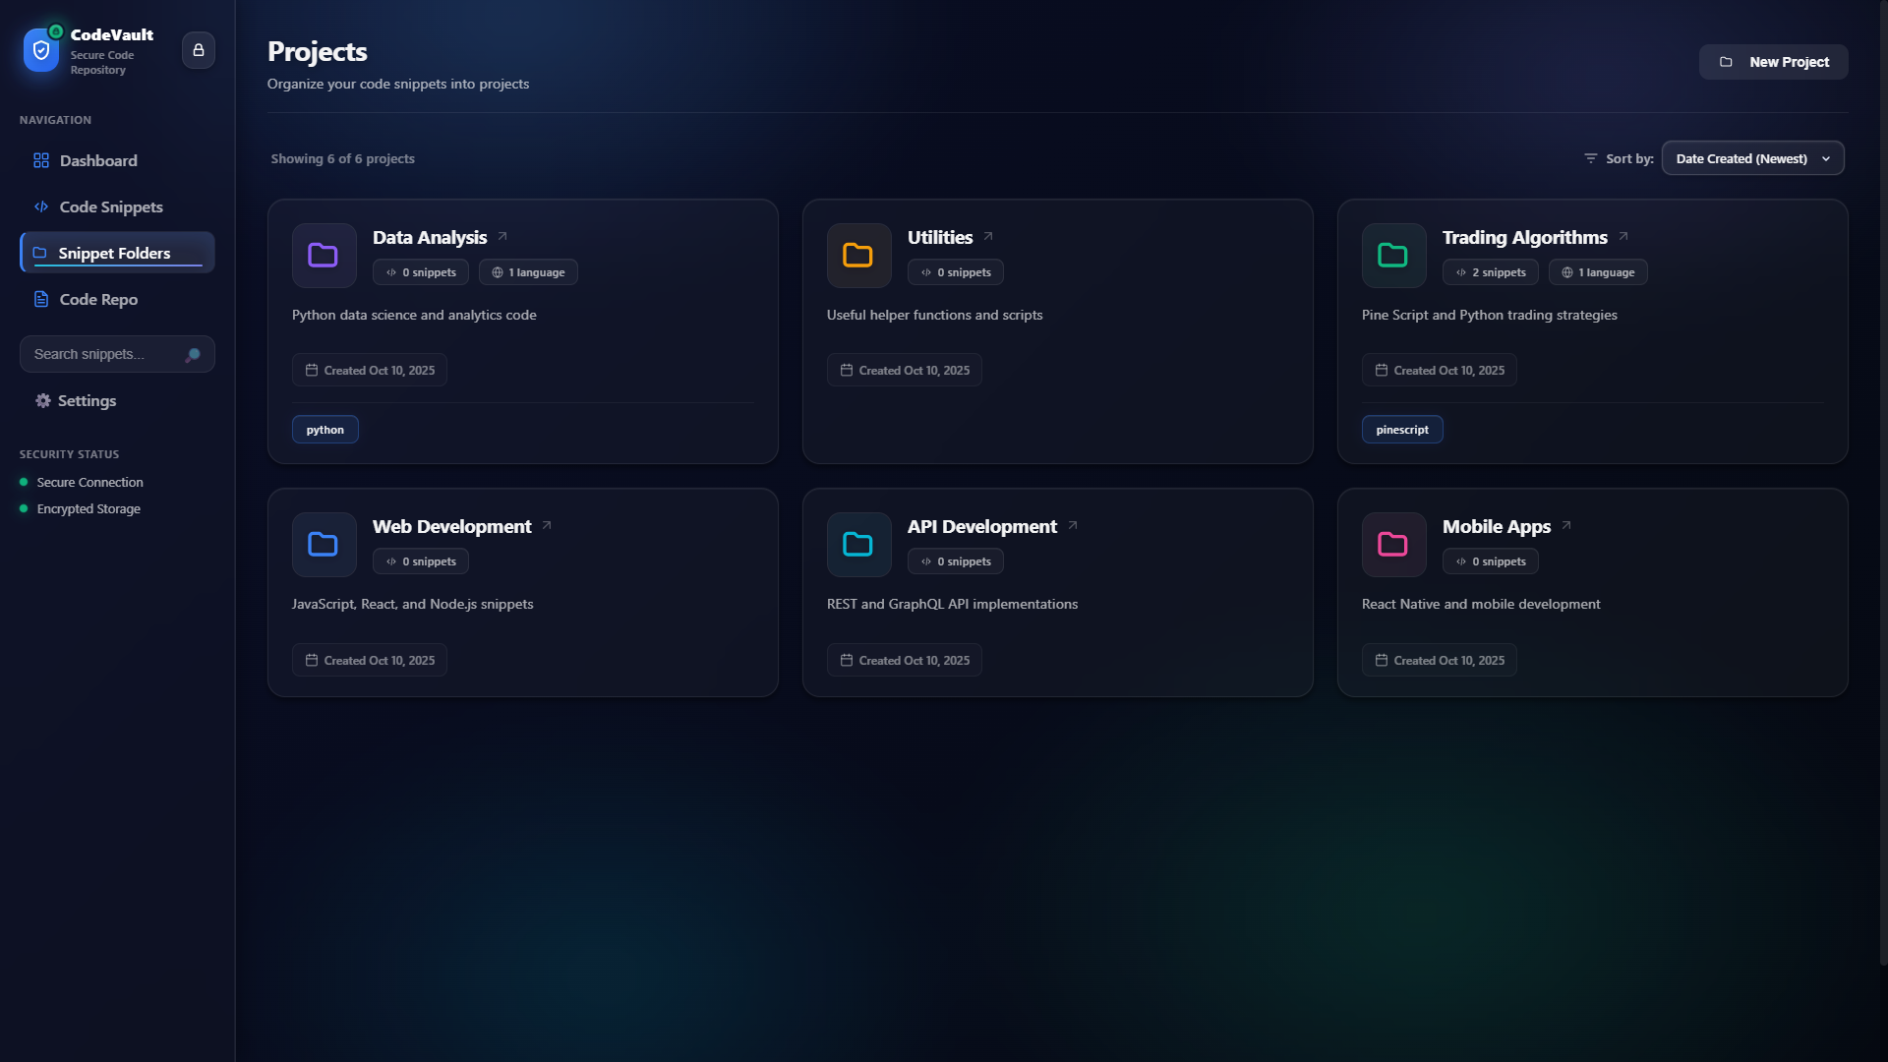Image resolution: width=1888 pixels, height=1062 pixels.
Task: Click the search magnifier icon in the sidebar
Action: tap(195, 354)
